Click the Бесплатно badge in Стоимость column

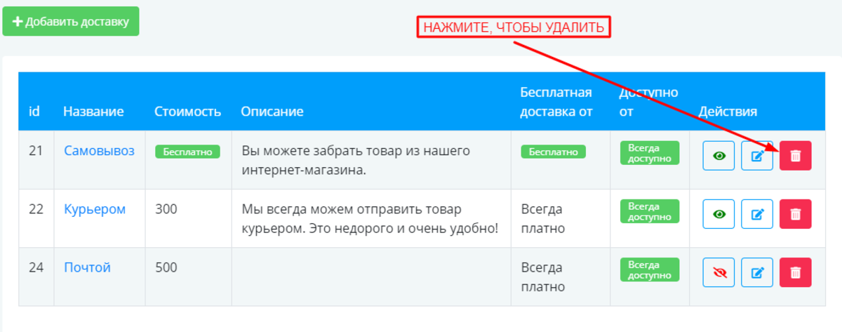[187, 152]
